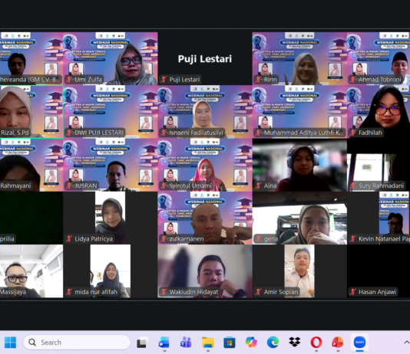This screenshot has height=354, width=410.
Task: Click Ririn's muted microphone icon
Action: pos(258,80)
